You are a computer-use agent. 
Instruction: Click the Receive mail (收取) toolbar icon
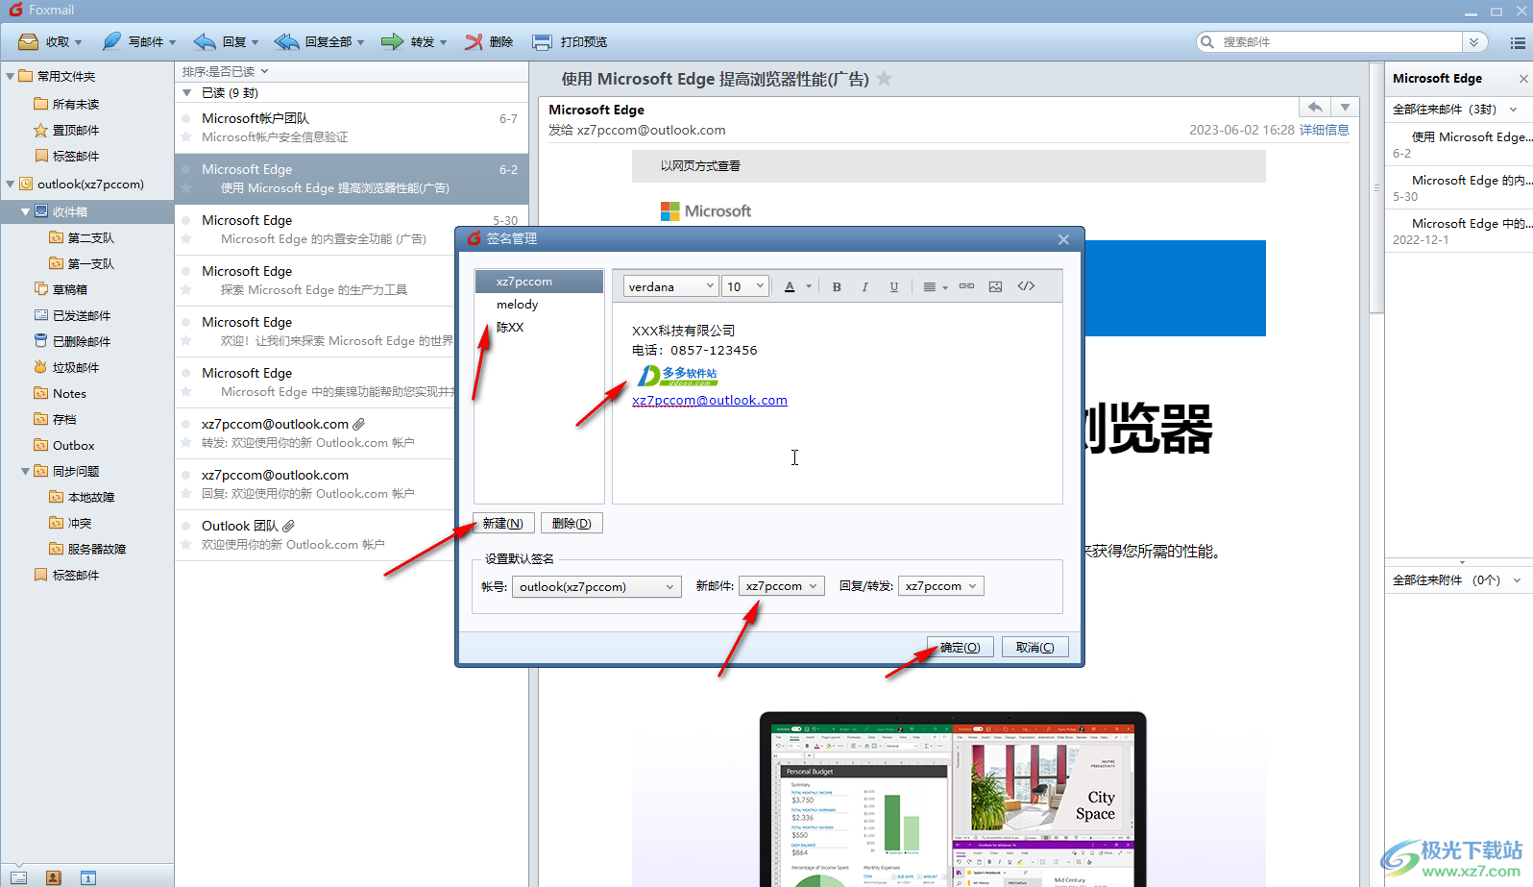(x=29, y=42)
